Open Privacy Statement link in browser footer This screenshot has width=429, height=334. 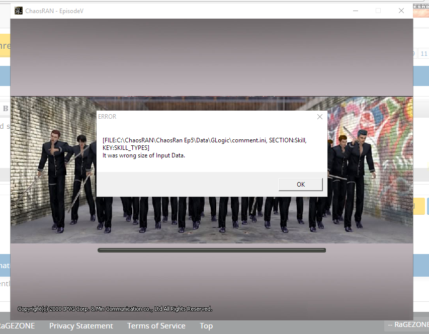pos(81,326)
